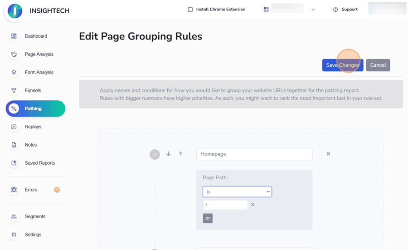The height and width of the screenshot is (250, 408).
Task: Click the Settings sliders icon
Action: click(x=14, y=235)
